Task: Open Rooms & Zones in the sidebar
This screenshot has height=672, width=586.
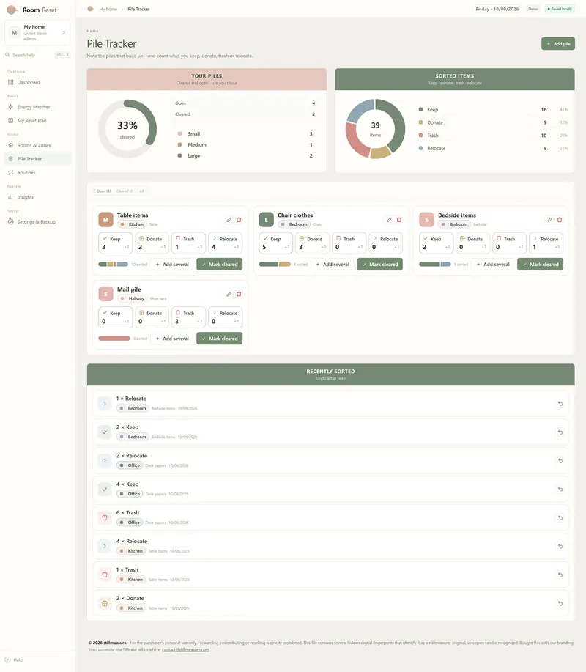Action: [x=37, y=145]
